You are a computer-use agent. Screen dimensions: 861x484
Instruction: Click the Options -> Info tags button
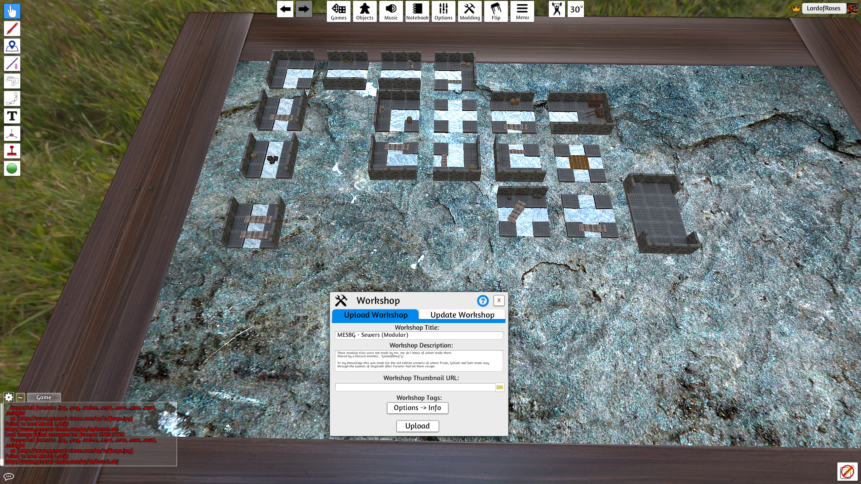point(417,408)
